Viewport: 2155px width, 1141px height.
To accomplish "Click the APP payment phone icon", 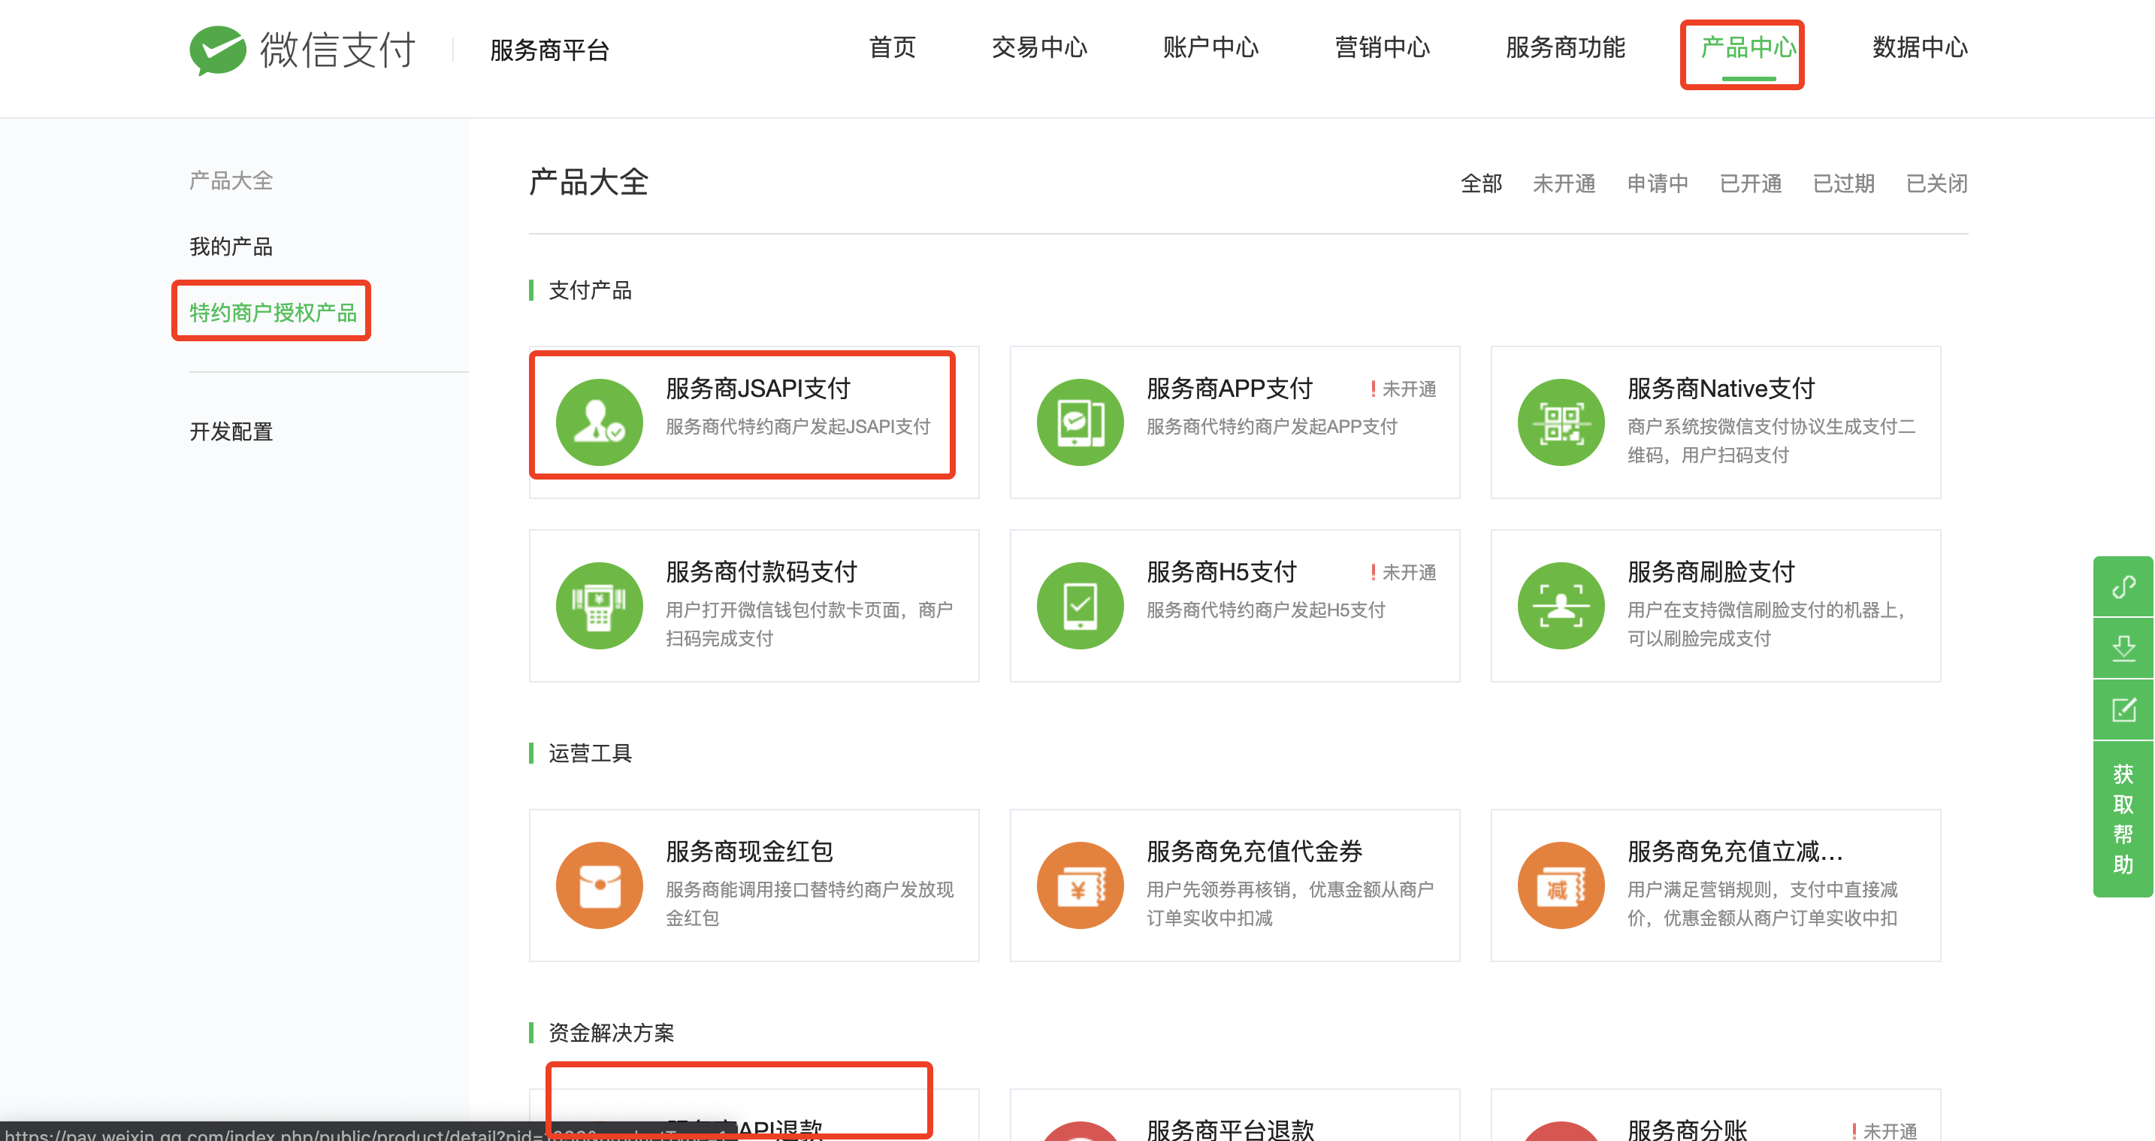I will tap(1080, 422).
